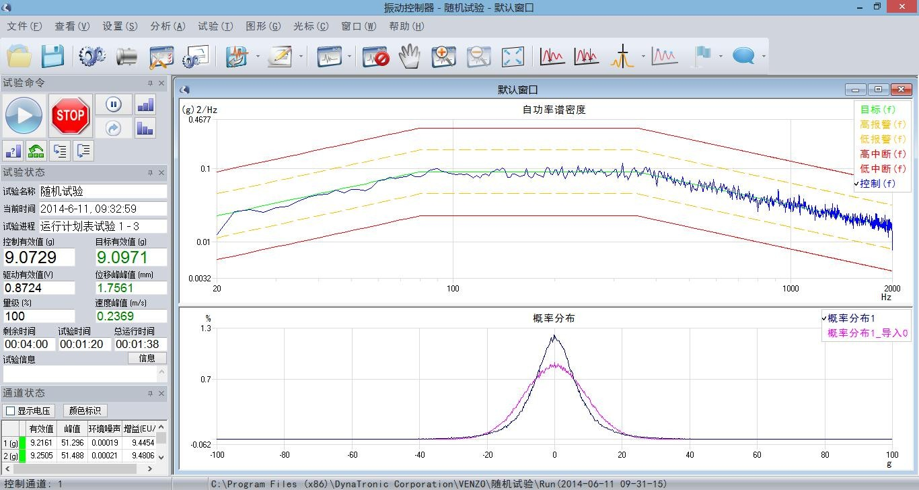
Task: Click the blue flag icon
Action: tap(703, 56)
